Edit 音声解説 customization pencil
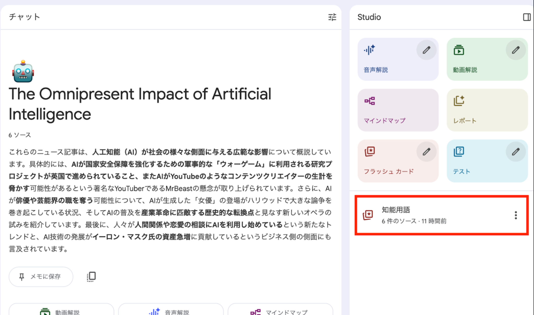Screen dimensions: 534x315 click(x=426, y=50)
